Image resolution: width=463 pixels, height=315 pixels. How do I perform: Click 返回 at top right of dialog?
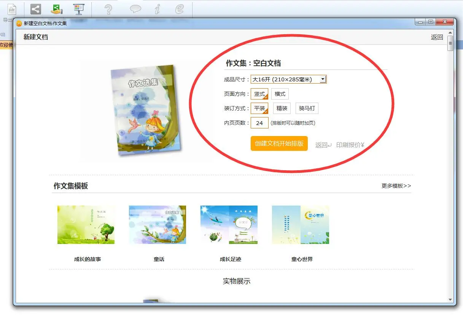[437, 37]
